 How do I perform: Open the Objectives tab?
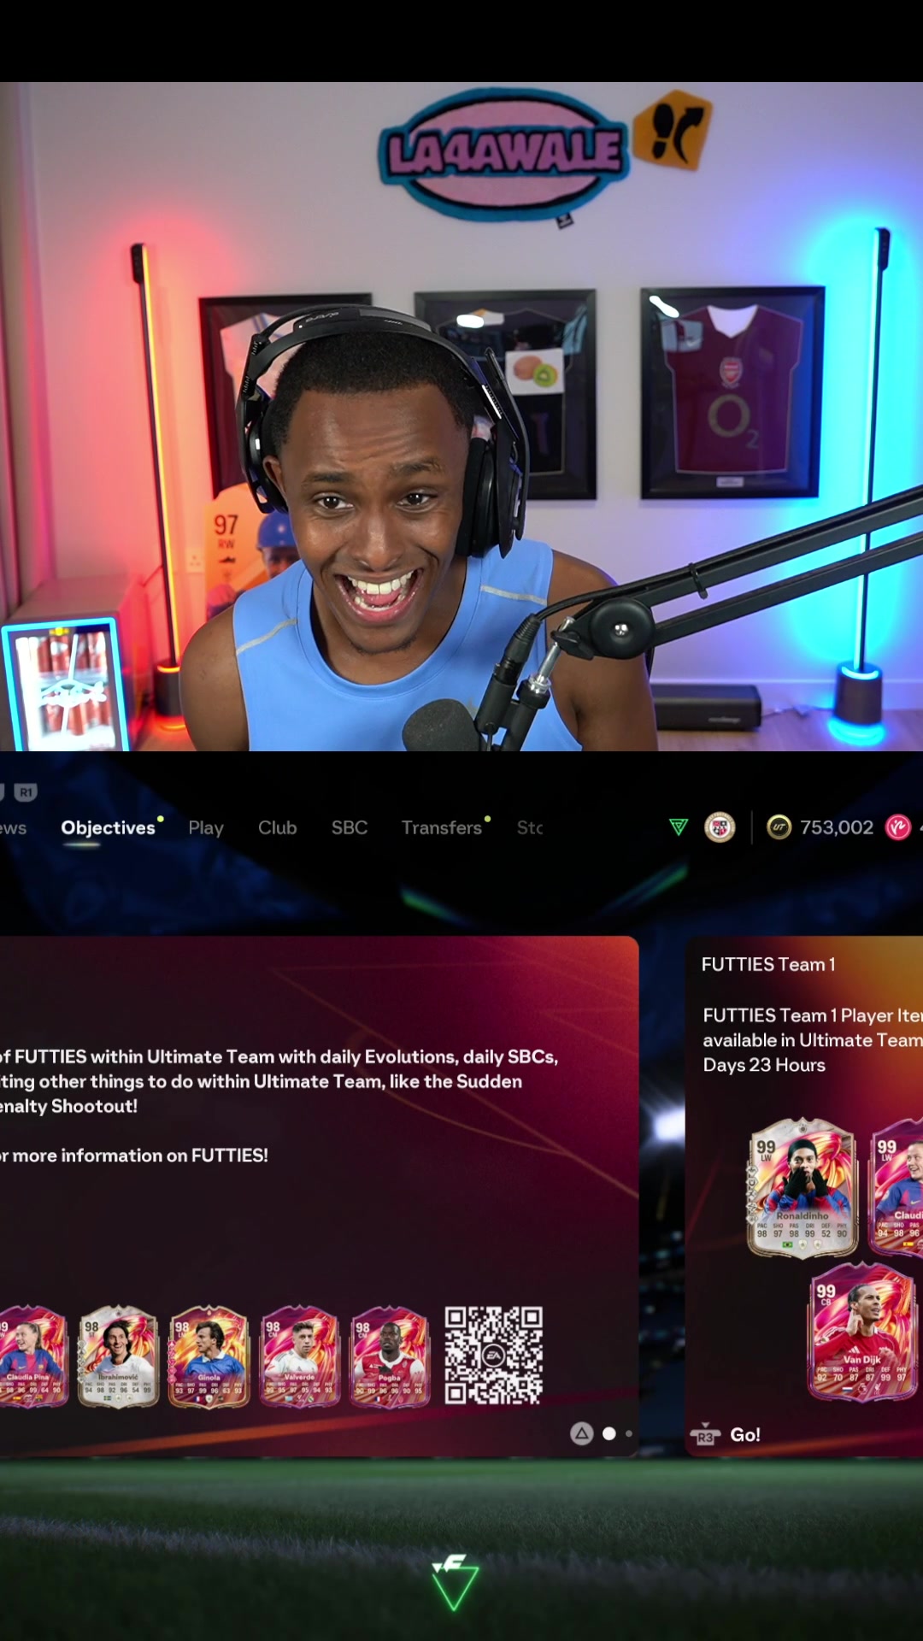(x=109, y=827)
